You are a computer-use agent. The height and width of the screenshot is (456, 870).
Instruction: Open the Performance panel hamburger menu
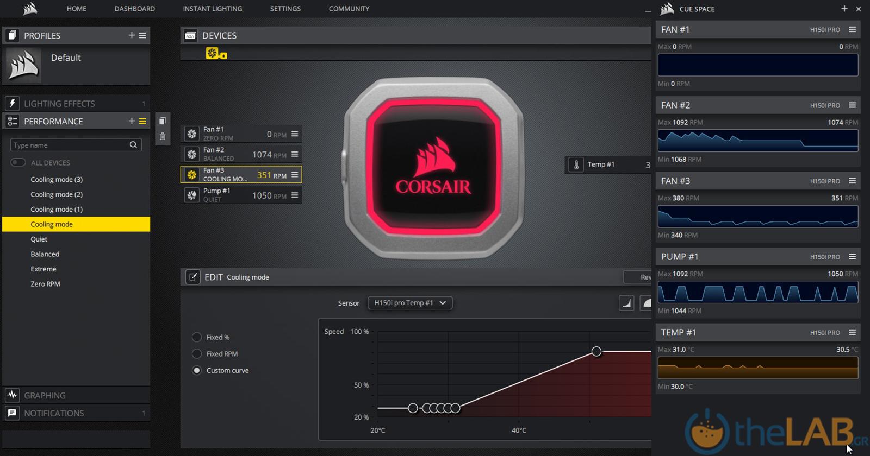point(142,121)
